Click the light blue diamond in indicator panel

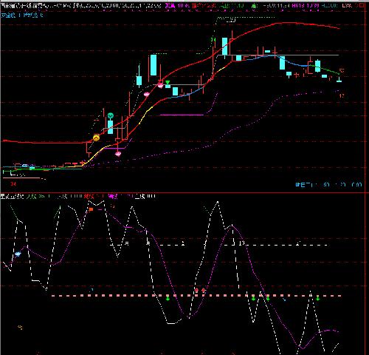(x=18, y=254)
